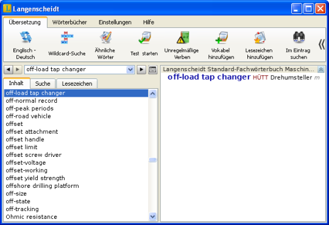Switch to the Lesezeichen panel tab

tap(77, 83)
